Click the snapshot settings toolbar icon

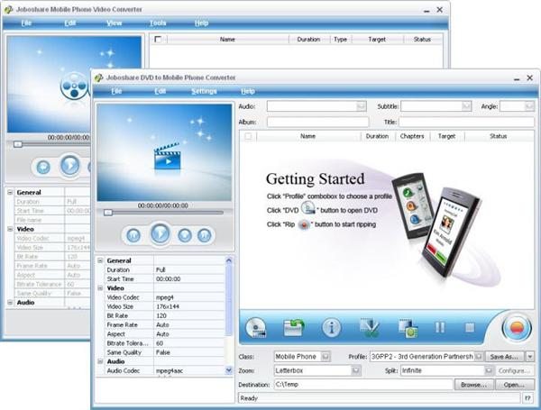pos(408,328)
